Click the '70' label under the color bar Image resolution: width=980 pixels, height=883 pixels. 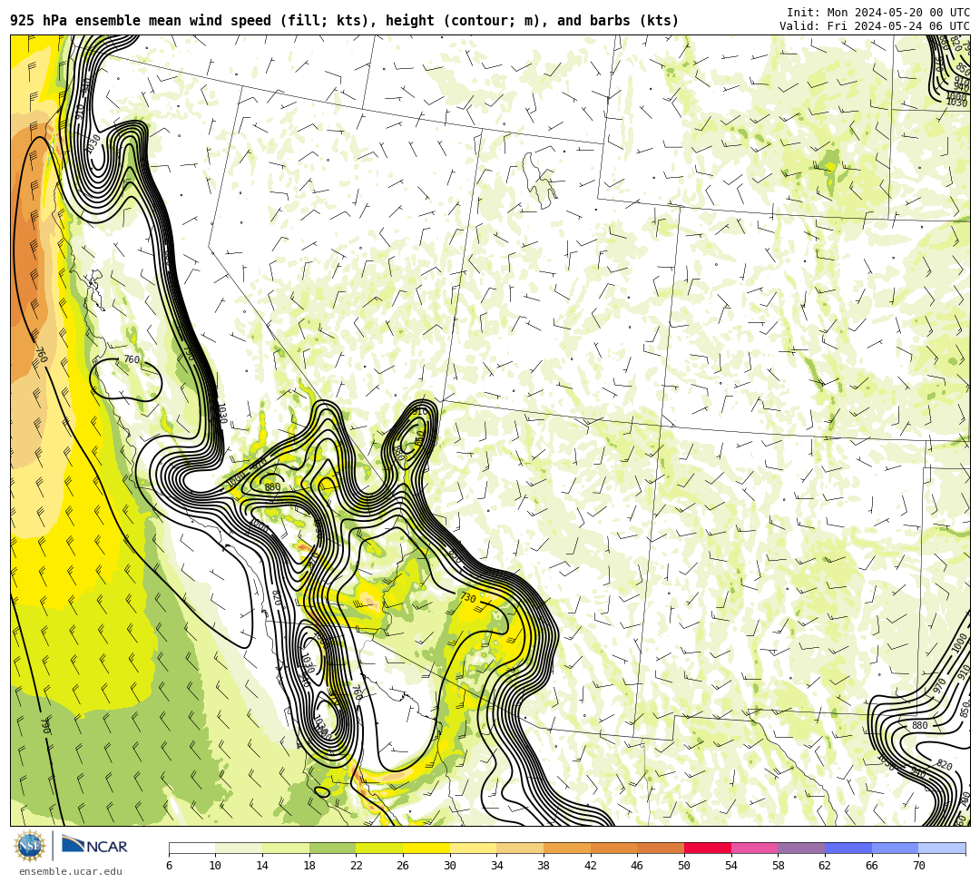pyautogui.click(x=918, y=866)
